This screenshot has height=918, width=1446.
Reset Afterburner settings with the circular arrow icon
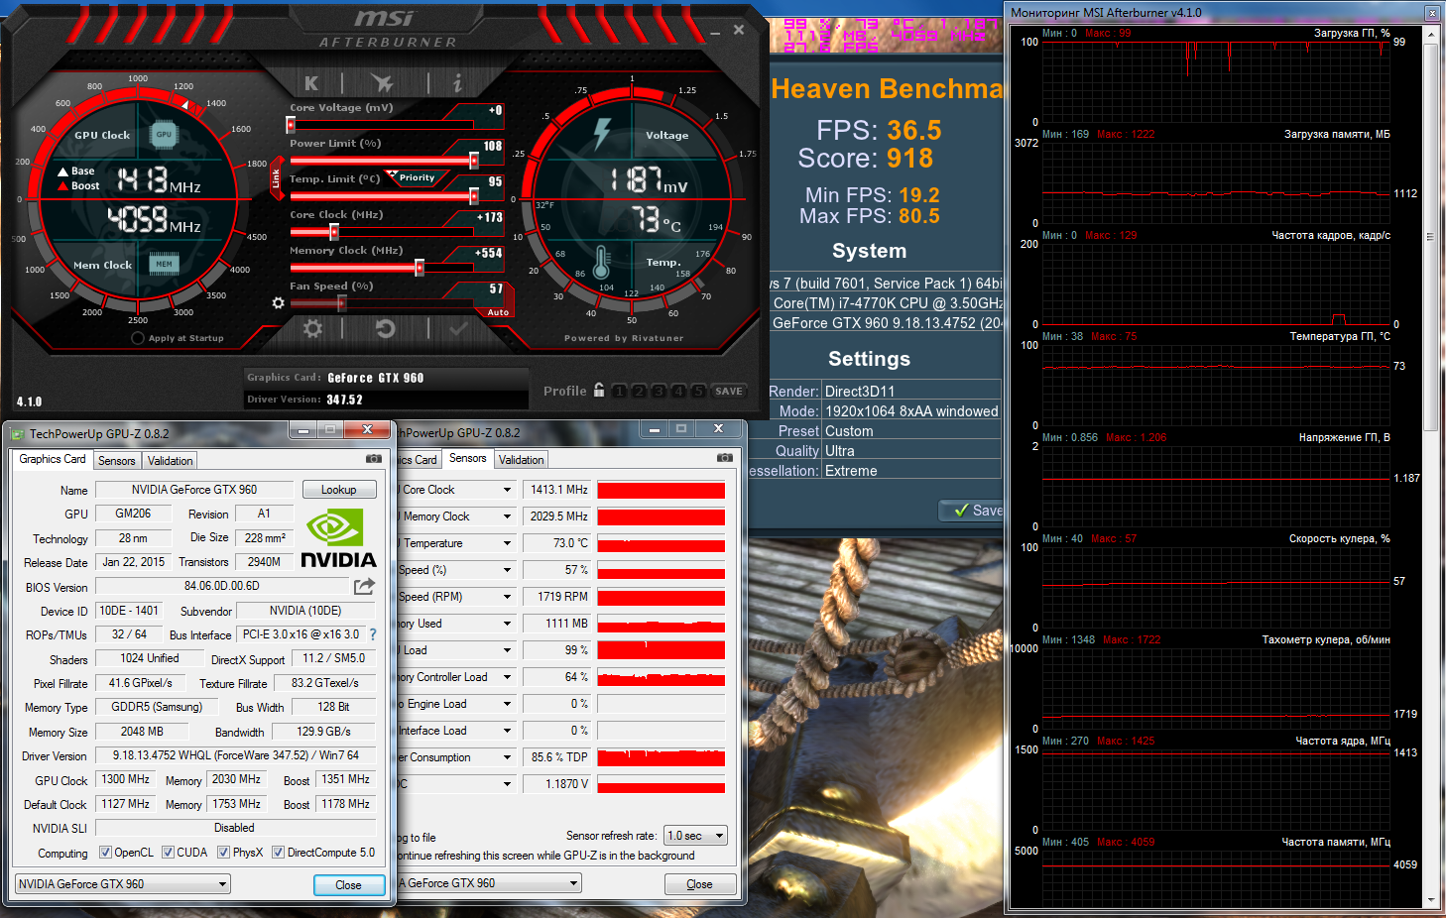tap(386, 328)
